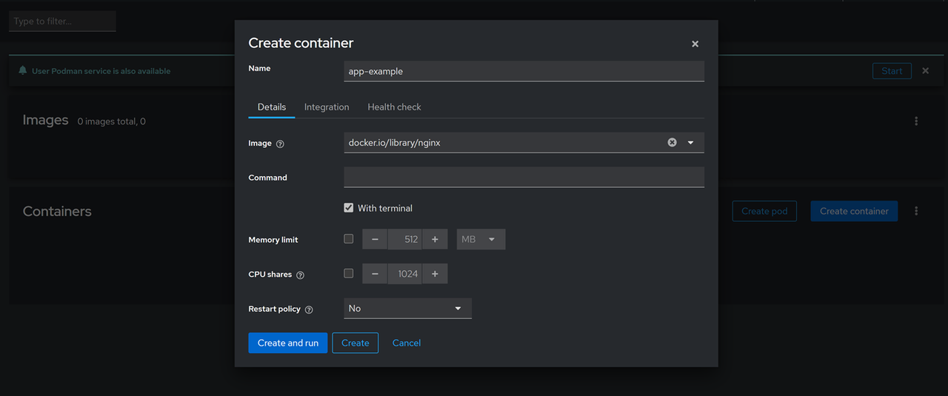Open the MB memory unit dropdown
948x396 pixels.
(x=481, y=239)
